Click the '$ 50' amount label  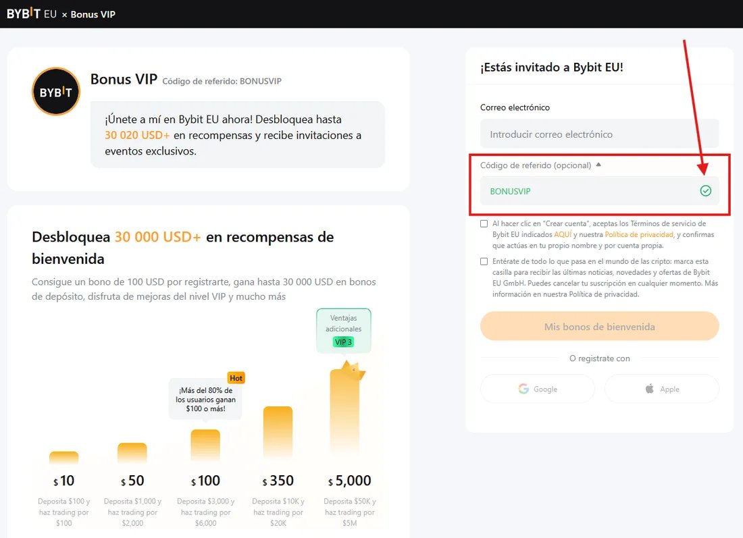(x=132, y=481)
